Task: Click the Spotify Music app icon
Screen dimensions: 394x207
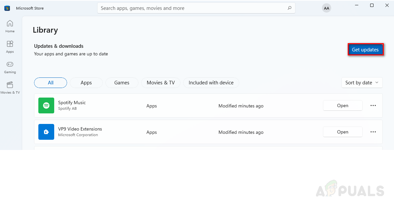Action: 46,105
